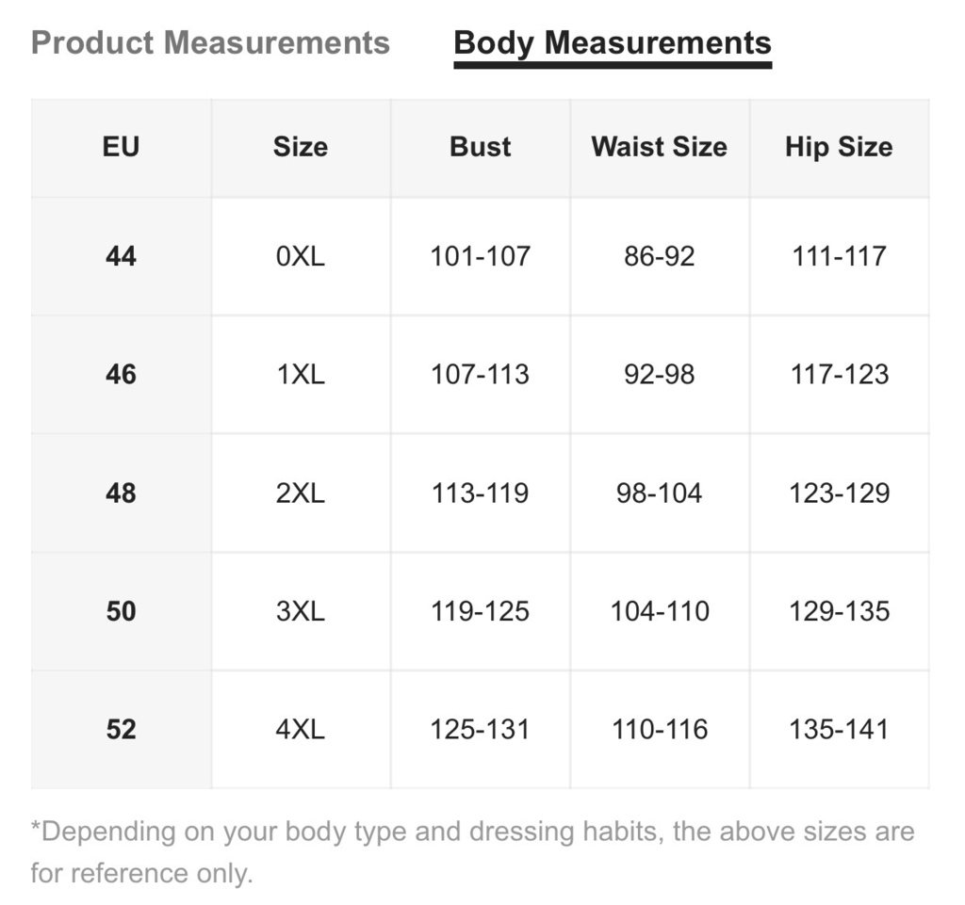Image resolution: width=965 pixels, height=905 pixels.
Task: Click the 135-141 hip value
Action: (x=840, y=729)
